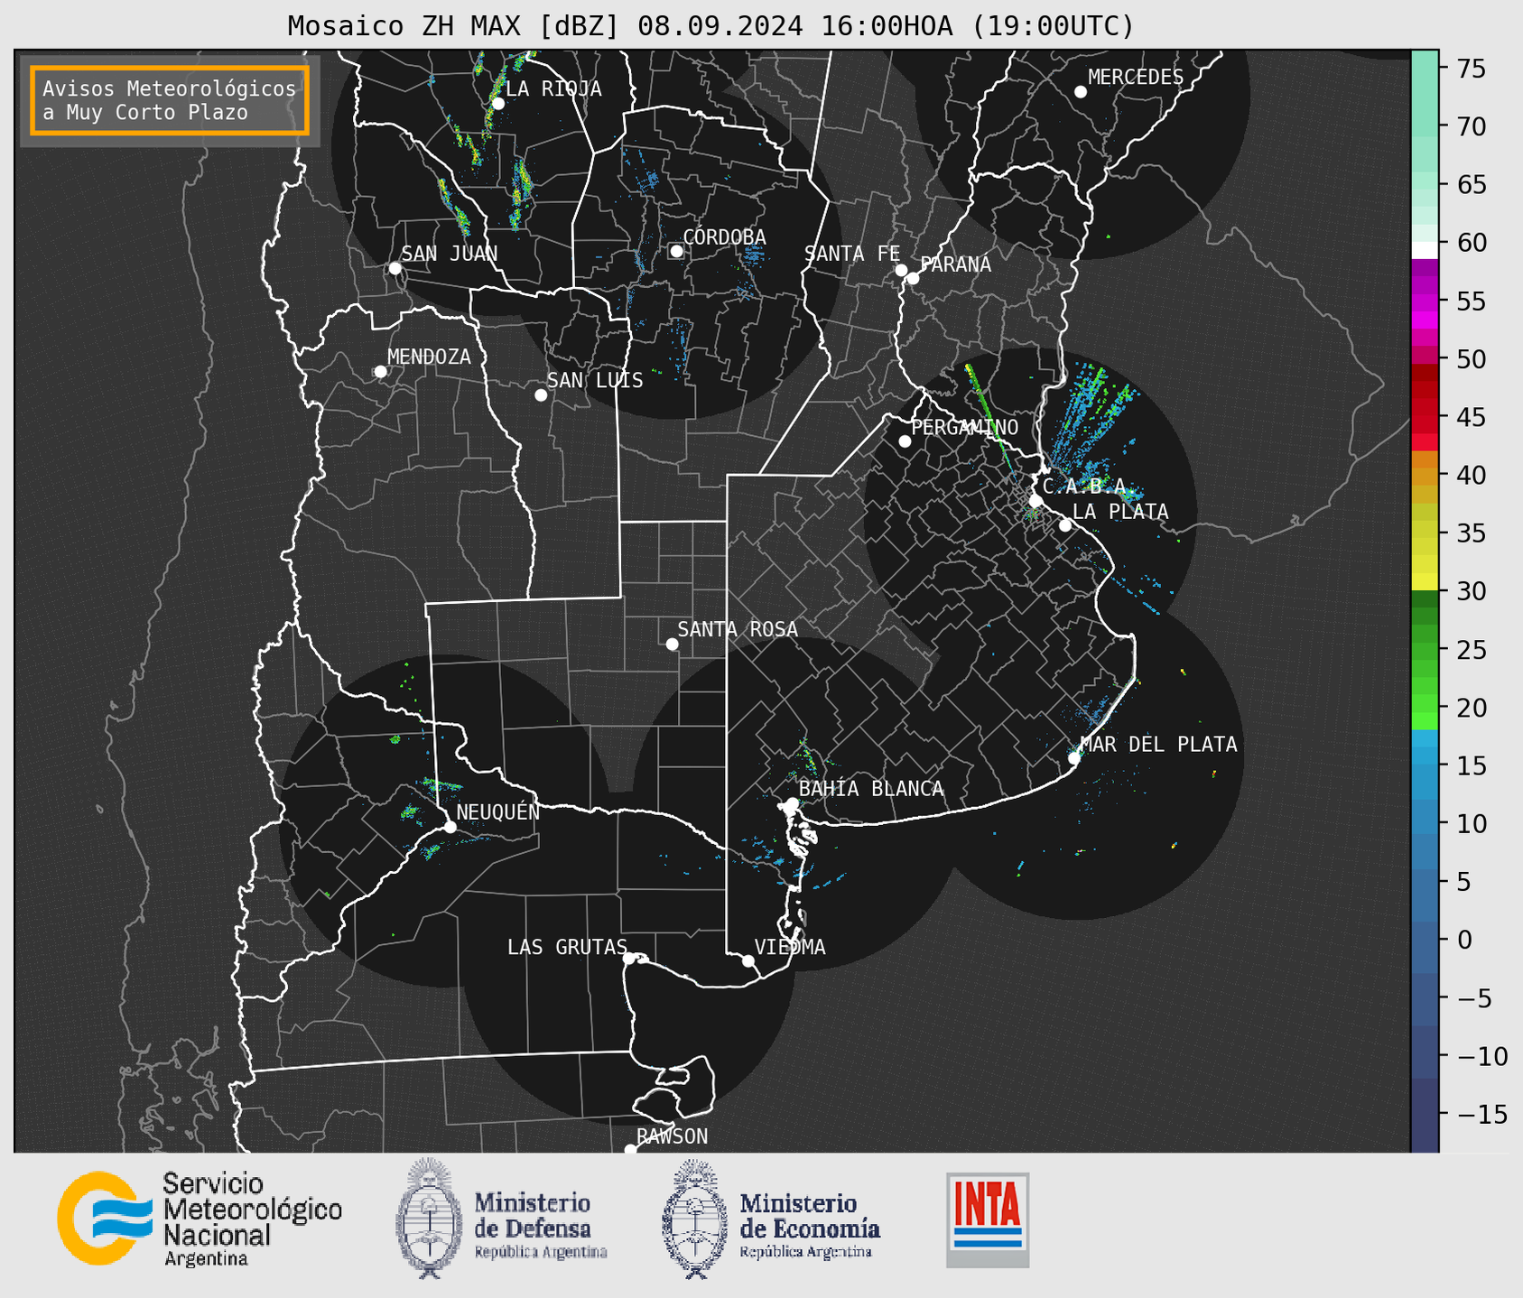Click the MAR DEL PLATA label text
1523x1298 pixels.
point(1158,744)
